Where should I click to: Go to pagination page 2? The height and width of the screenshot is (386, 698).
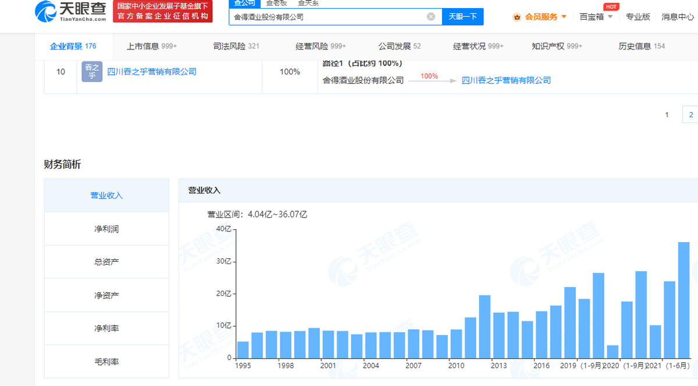coord(690,114)
